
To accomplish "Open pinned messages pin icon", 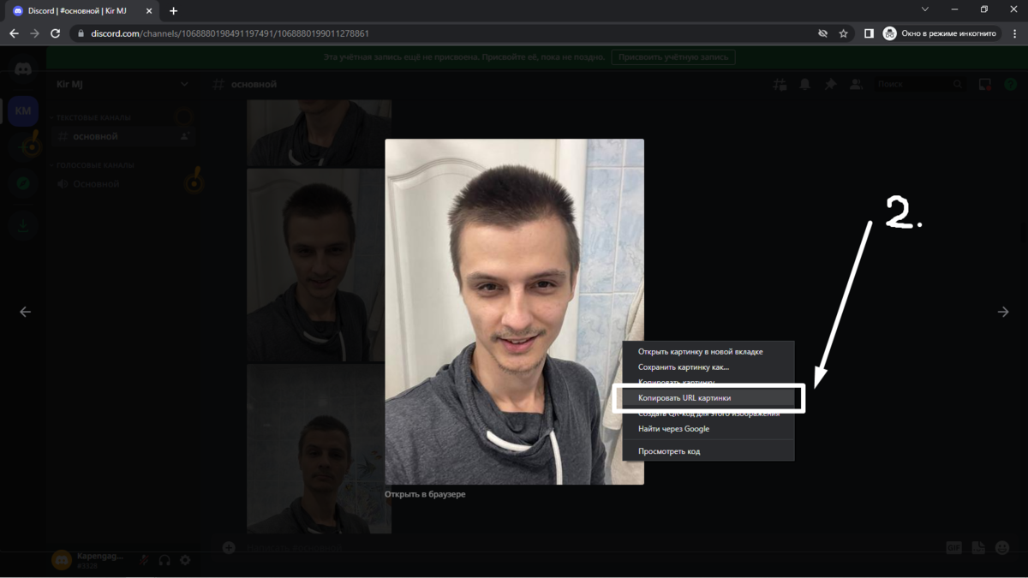I will point(830,84).
